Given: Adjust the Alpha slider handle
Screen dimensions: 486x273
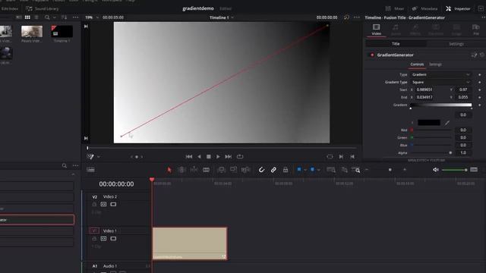Looking at the screenshot, I should (x=450, y=152).
